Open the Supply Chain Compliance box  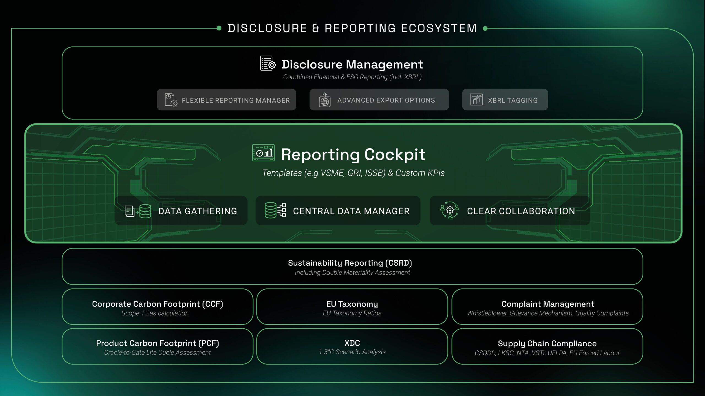click(x=547, y=347)
